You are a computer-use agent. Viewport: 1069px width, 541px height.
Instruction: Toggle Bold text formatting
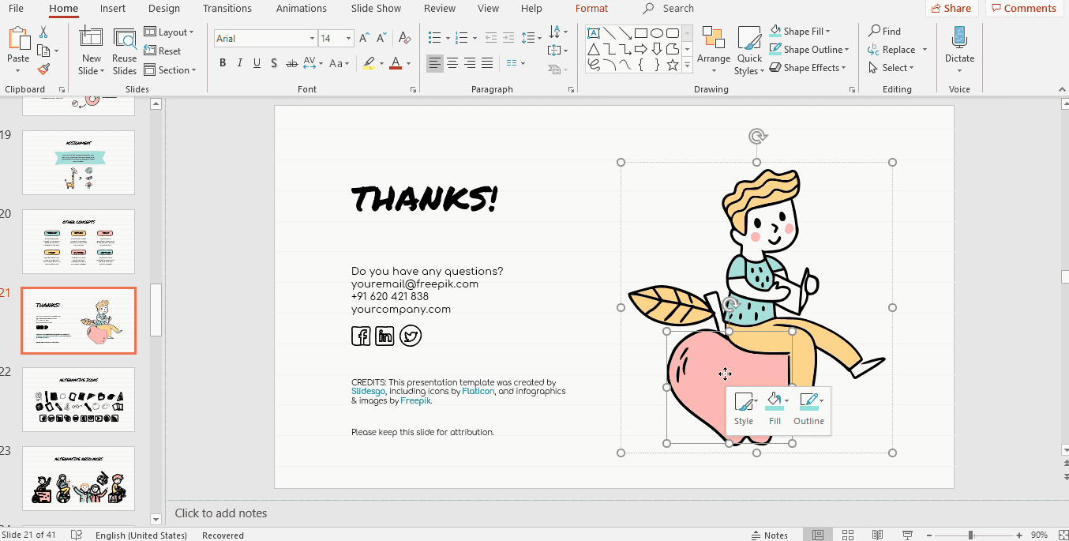[x=223, y=63]
